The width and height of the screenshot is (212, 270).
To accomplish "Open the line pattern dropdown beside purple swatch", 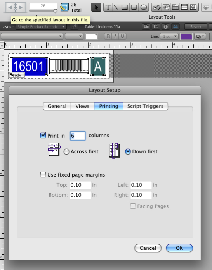I will 200,36.
